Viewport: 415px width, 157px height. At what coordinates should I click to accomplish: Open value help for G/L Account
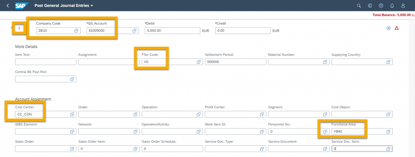(x=135, y=31)
